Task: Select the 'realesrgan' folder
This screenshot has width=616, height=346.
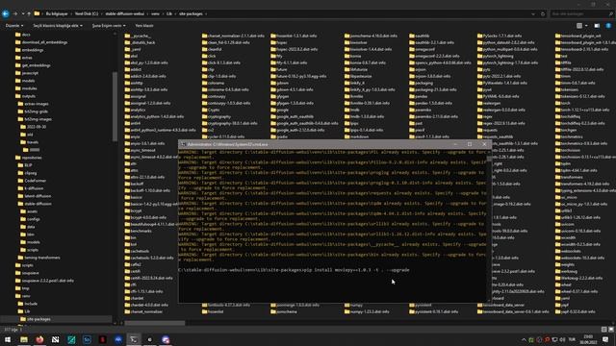Action: tap(489, 103)
